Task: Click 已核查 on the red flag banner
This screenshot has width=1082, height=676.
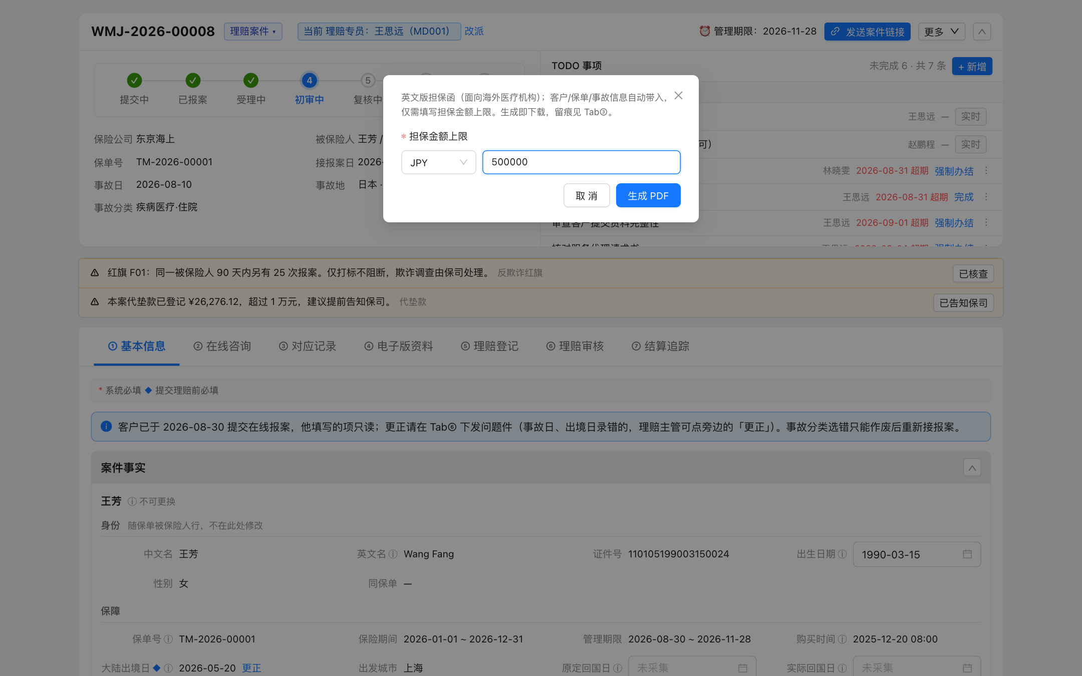Action: tap(973, 274)
